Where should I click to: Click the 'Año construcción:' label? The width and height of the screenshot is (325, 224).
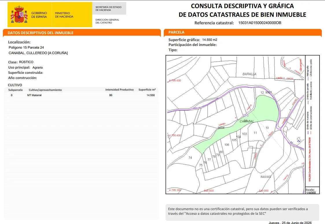pyautogui.click(x=22, y=78)
